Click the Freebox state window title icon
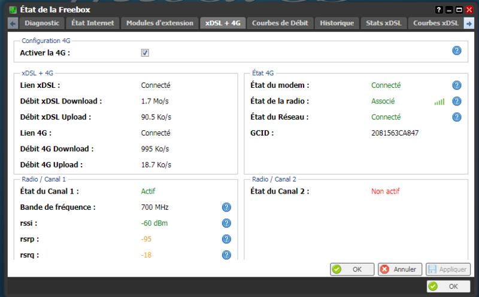This screenshot has width=479, height=297. click(x=13, y=10)
